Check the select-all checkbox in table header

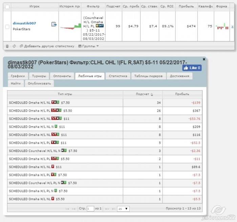coord(7,6)
